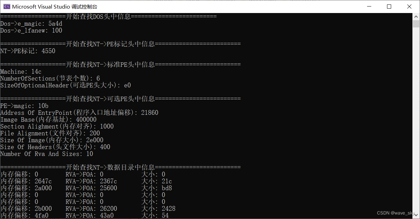Image resolution: width=420 pixels, height=219 pixels.
Task: Click the line 'Dos->e_magic: 5a4d'
Action: 31,24
